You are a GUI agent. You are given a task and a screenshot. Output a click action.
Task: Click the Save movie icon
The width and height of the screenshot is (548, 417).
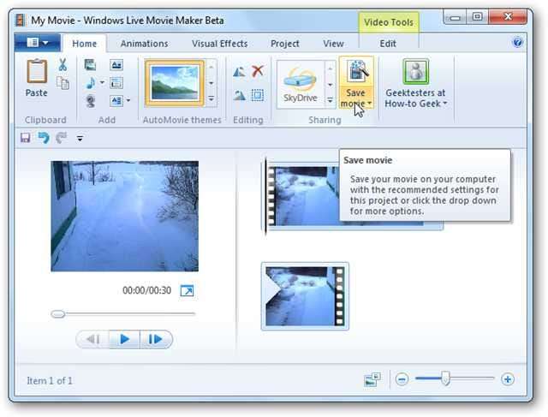(x=355, y=72)
